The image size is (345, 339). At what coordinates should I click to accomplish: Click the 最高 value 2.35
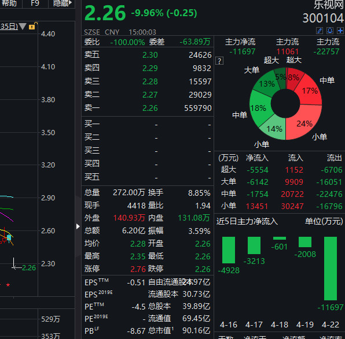click(x=138, y=256)
